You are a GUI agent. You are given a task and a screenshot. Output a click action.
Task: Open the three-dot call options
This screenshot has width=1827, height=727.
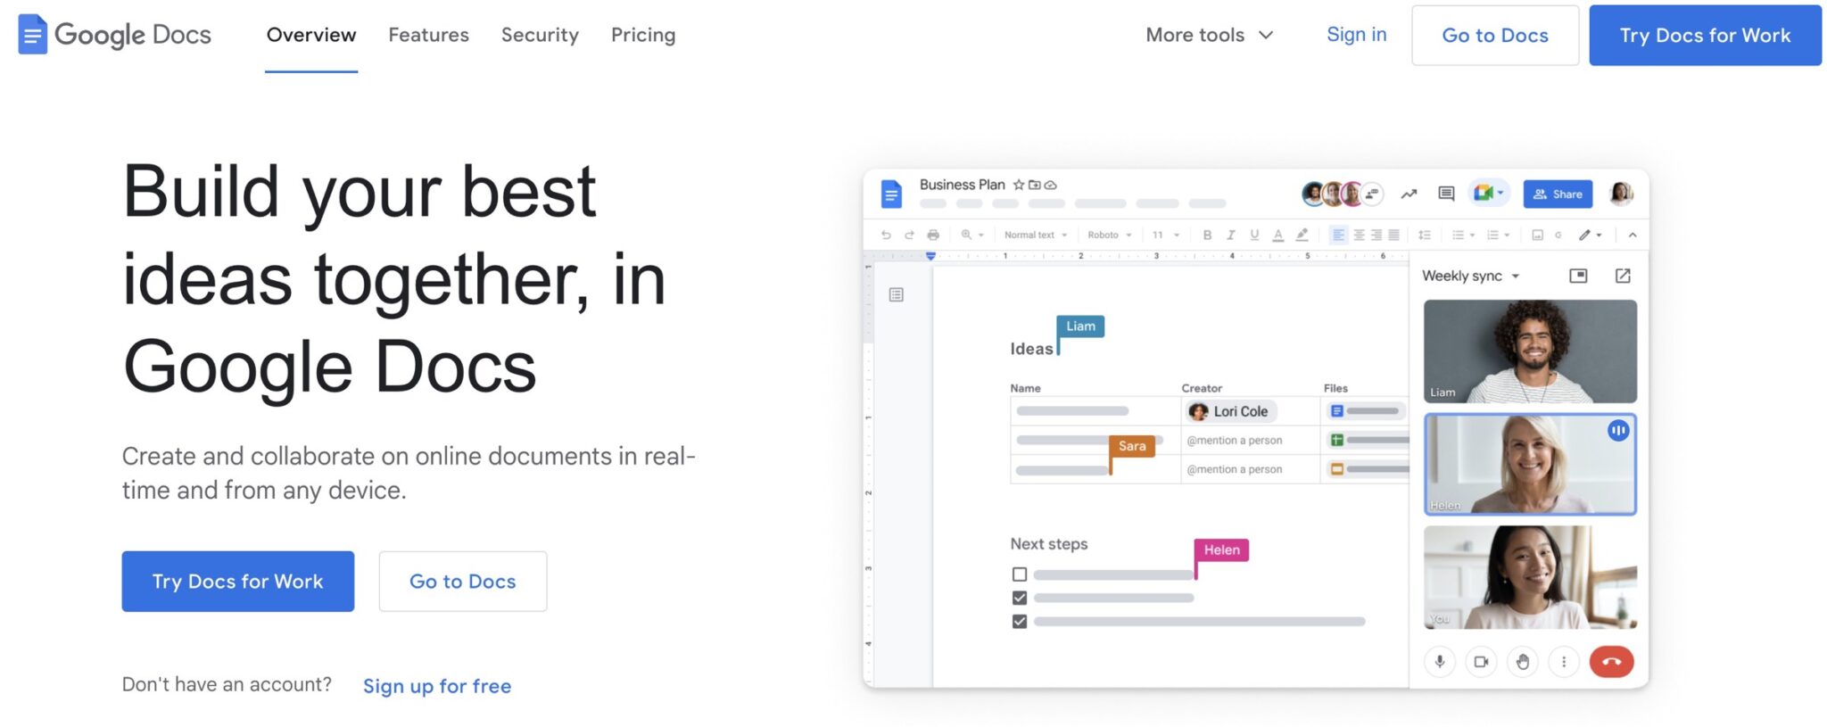(1564, 662)
